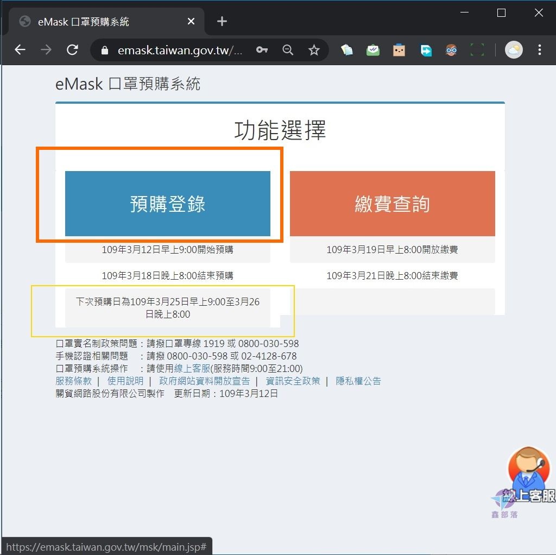Bookmark this page with the star
Image resolution: width=556 pixels, height=555 pixels.
point(314,50)
